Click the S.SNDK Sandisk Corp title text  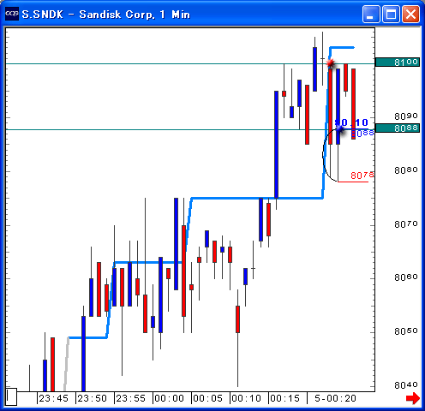pos(106,15)
